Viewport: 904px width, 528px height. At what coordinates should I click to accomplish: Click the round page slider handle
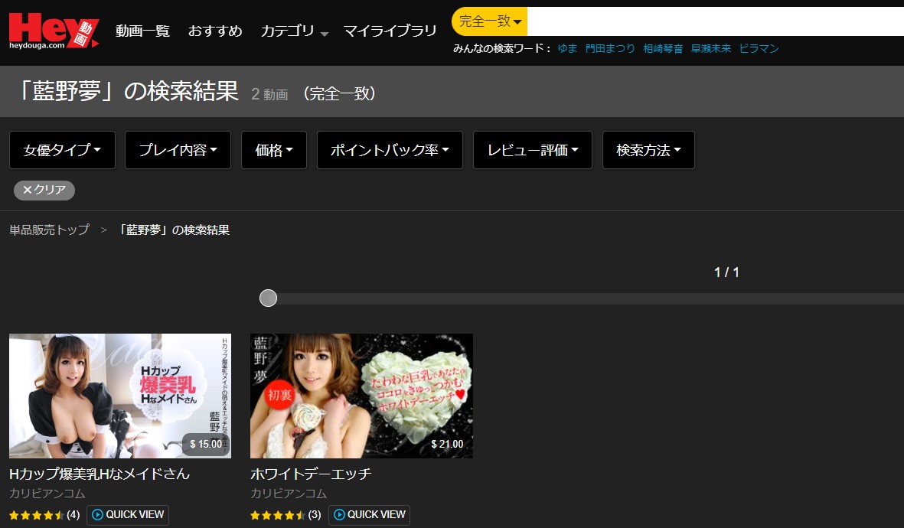[268, 298]
